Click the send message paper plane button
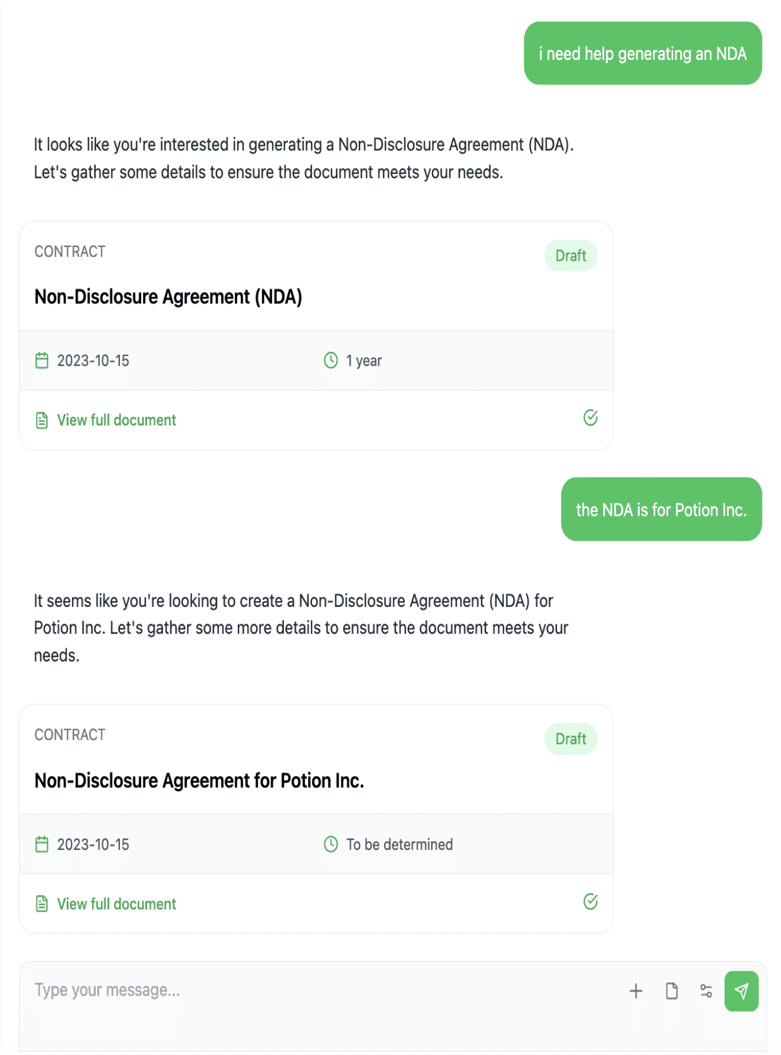Viewport: 781px width, 1055px height. coord(741,991)
